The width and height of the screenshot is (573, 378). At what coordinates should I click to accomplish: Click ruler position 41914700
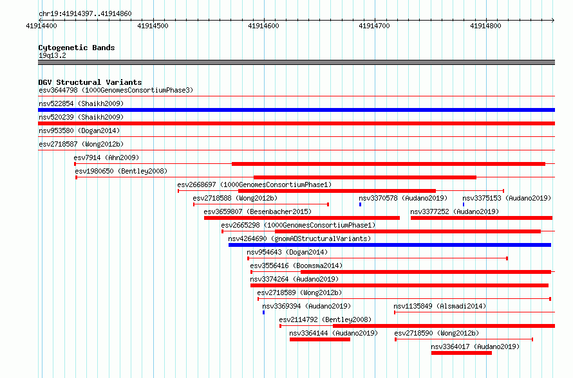[374, 26]
